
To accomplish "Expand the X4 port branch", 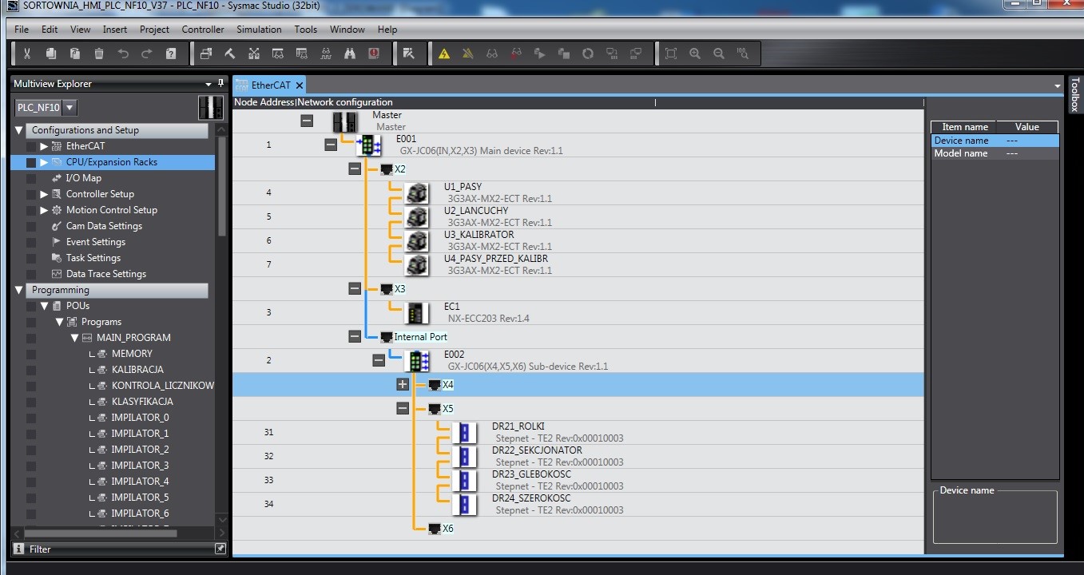I will click(x=403, y=384).
